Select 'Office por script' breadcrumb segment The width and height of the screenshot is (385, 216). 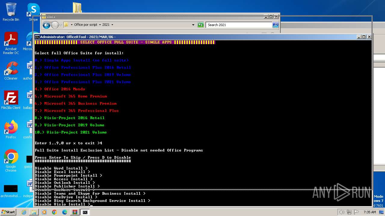(x=86, y=25)
